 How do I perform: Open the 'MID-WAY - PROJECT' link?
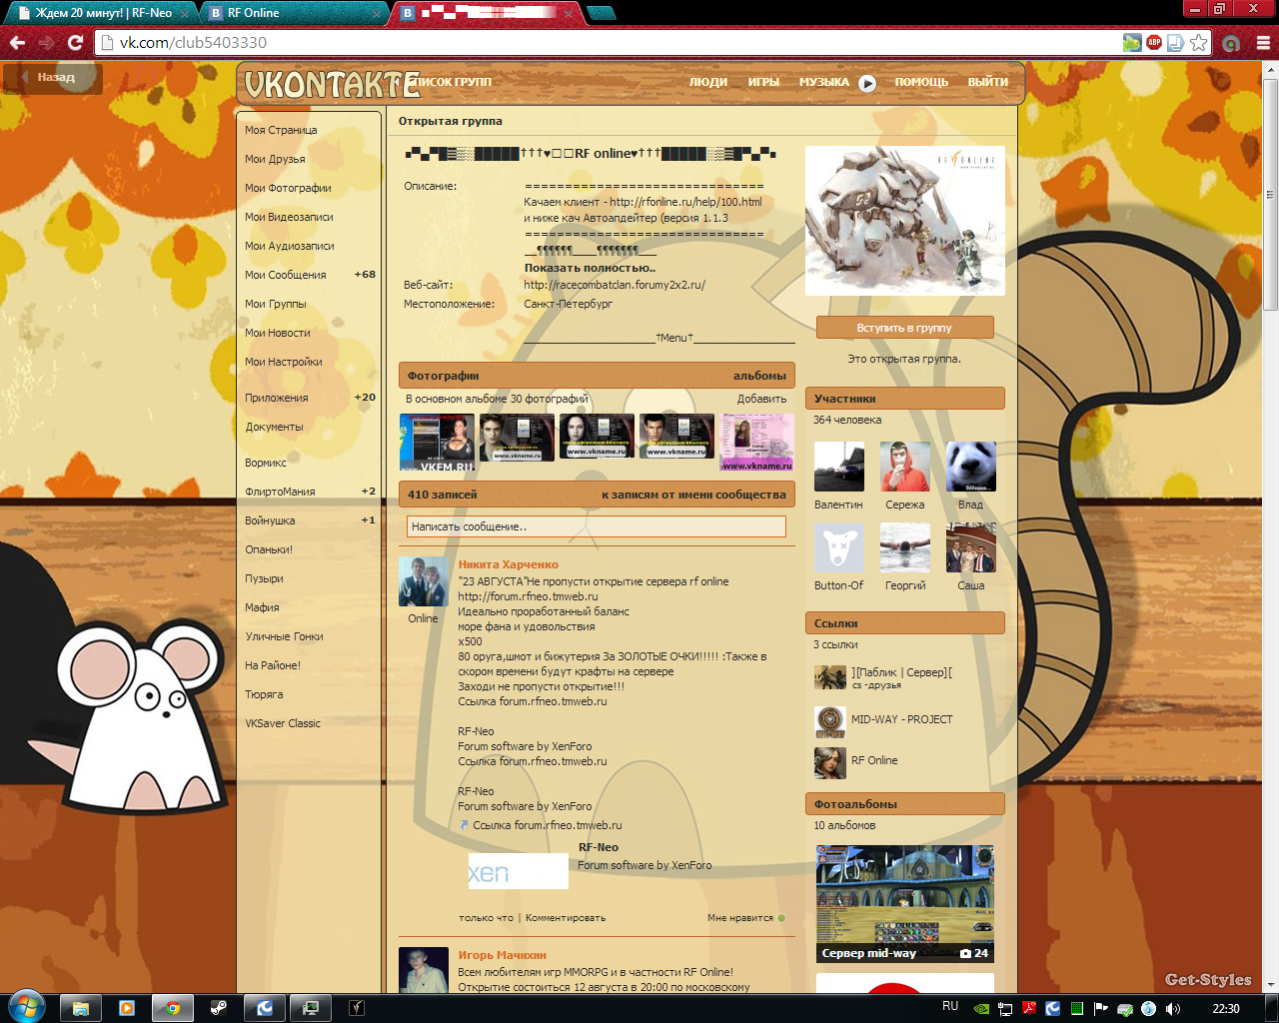click(x=901, y=719)
